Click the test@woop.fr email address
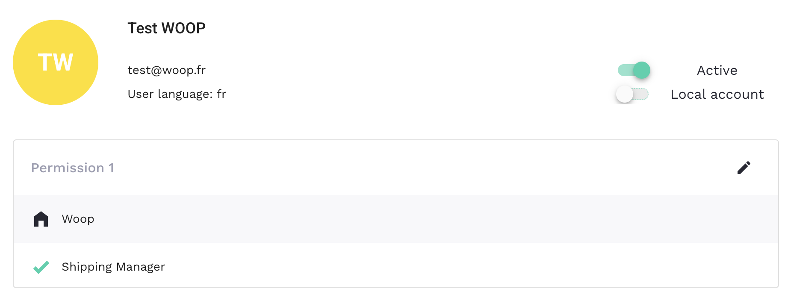Screen dimensions: 785x295 click(167, 70)
